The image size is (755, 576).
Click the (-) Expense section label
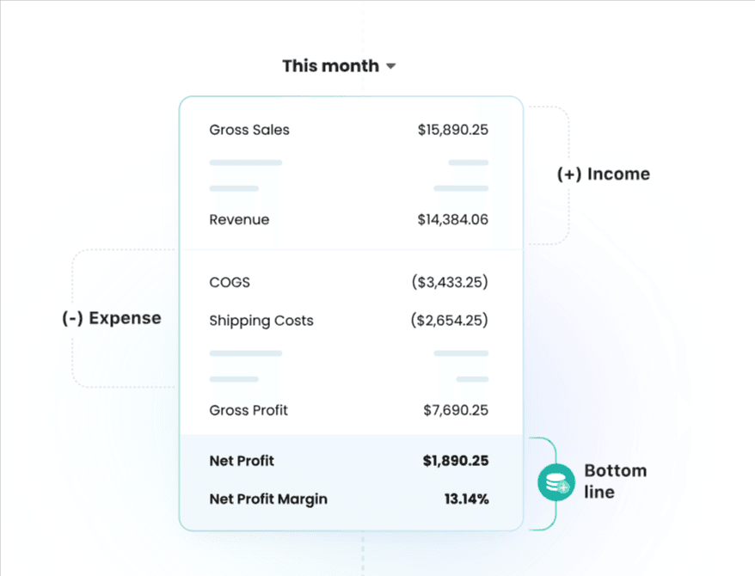pyautogui.click(x=112, y=318)
